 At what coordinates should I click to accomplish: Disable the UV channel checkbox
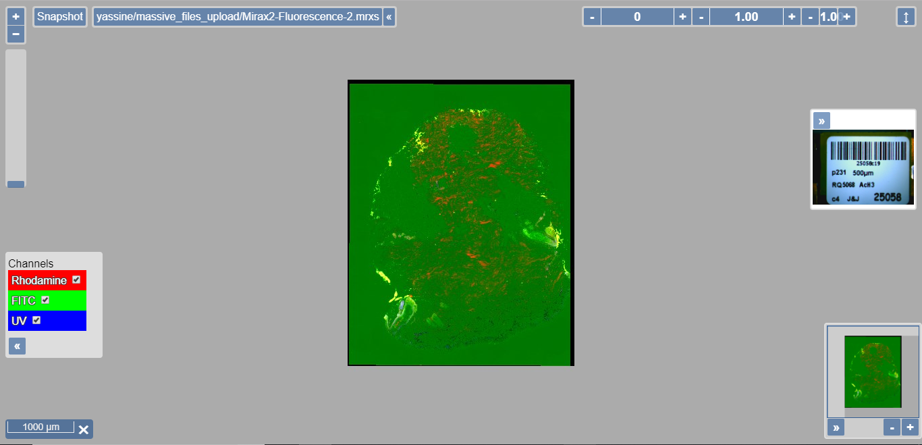[36, 320]
